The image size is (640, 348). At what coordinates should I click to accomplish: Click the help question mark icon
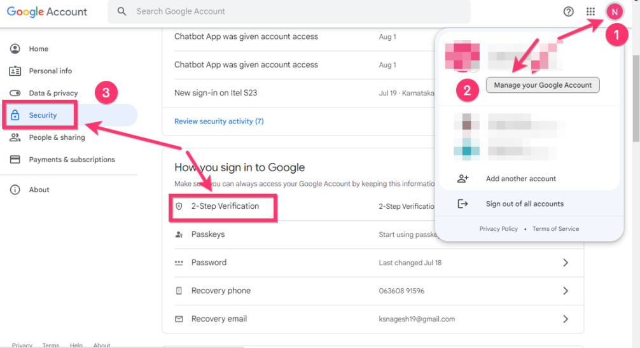click(x=569, y=11)
